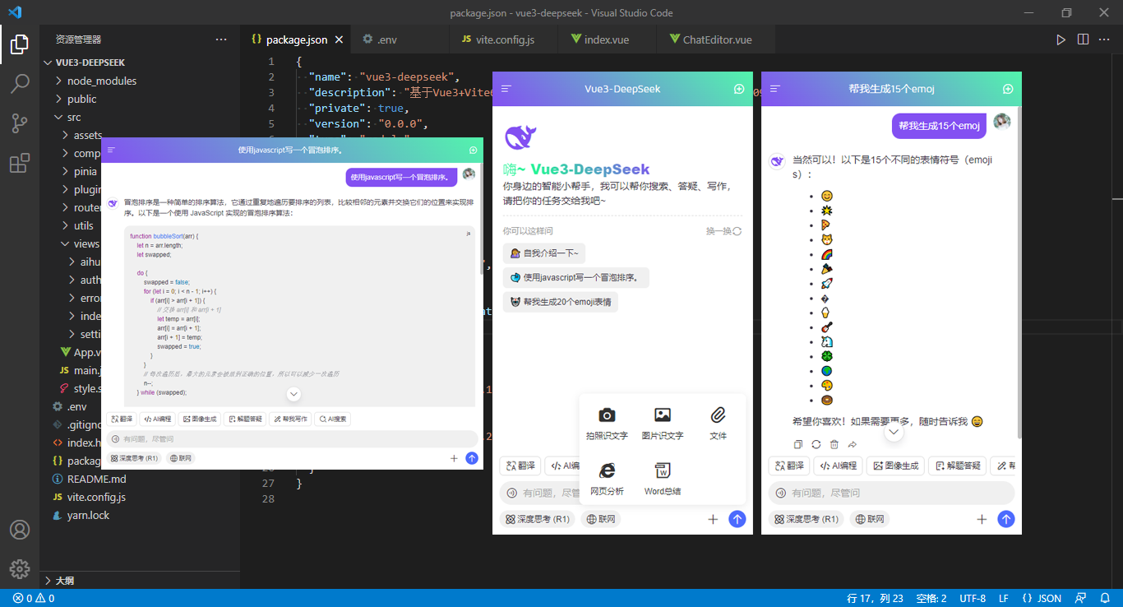Click the notifications bell in the status bar

click(1105, 598)
